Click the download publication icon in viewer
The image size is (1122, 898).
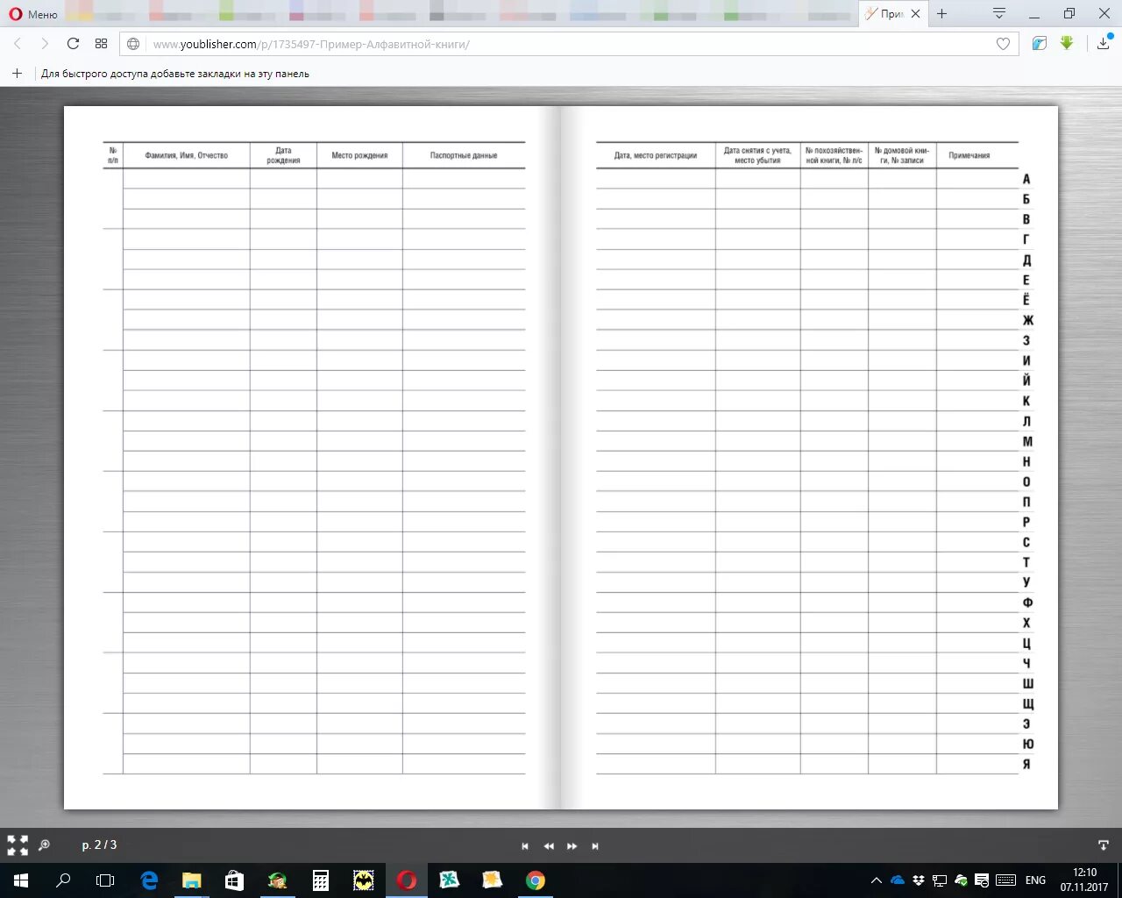[1104, 845]
